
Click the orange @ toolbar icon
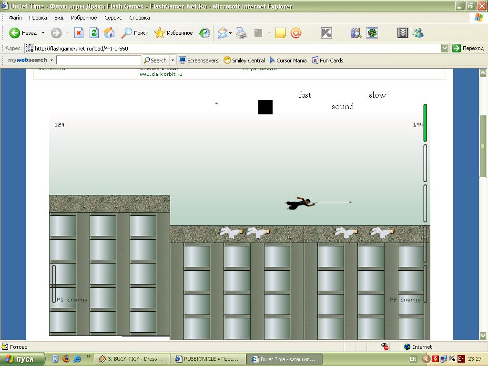click(296, 33)
